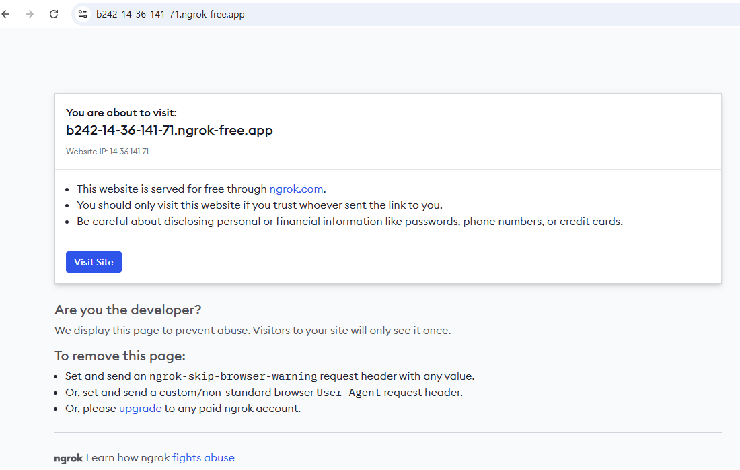Viewport: 740px width, 470px height.
Task: Select the b242-14-36-141-71.ngrok-free.app heading text
Action: coord(170,131)
